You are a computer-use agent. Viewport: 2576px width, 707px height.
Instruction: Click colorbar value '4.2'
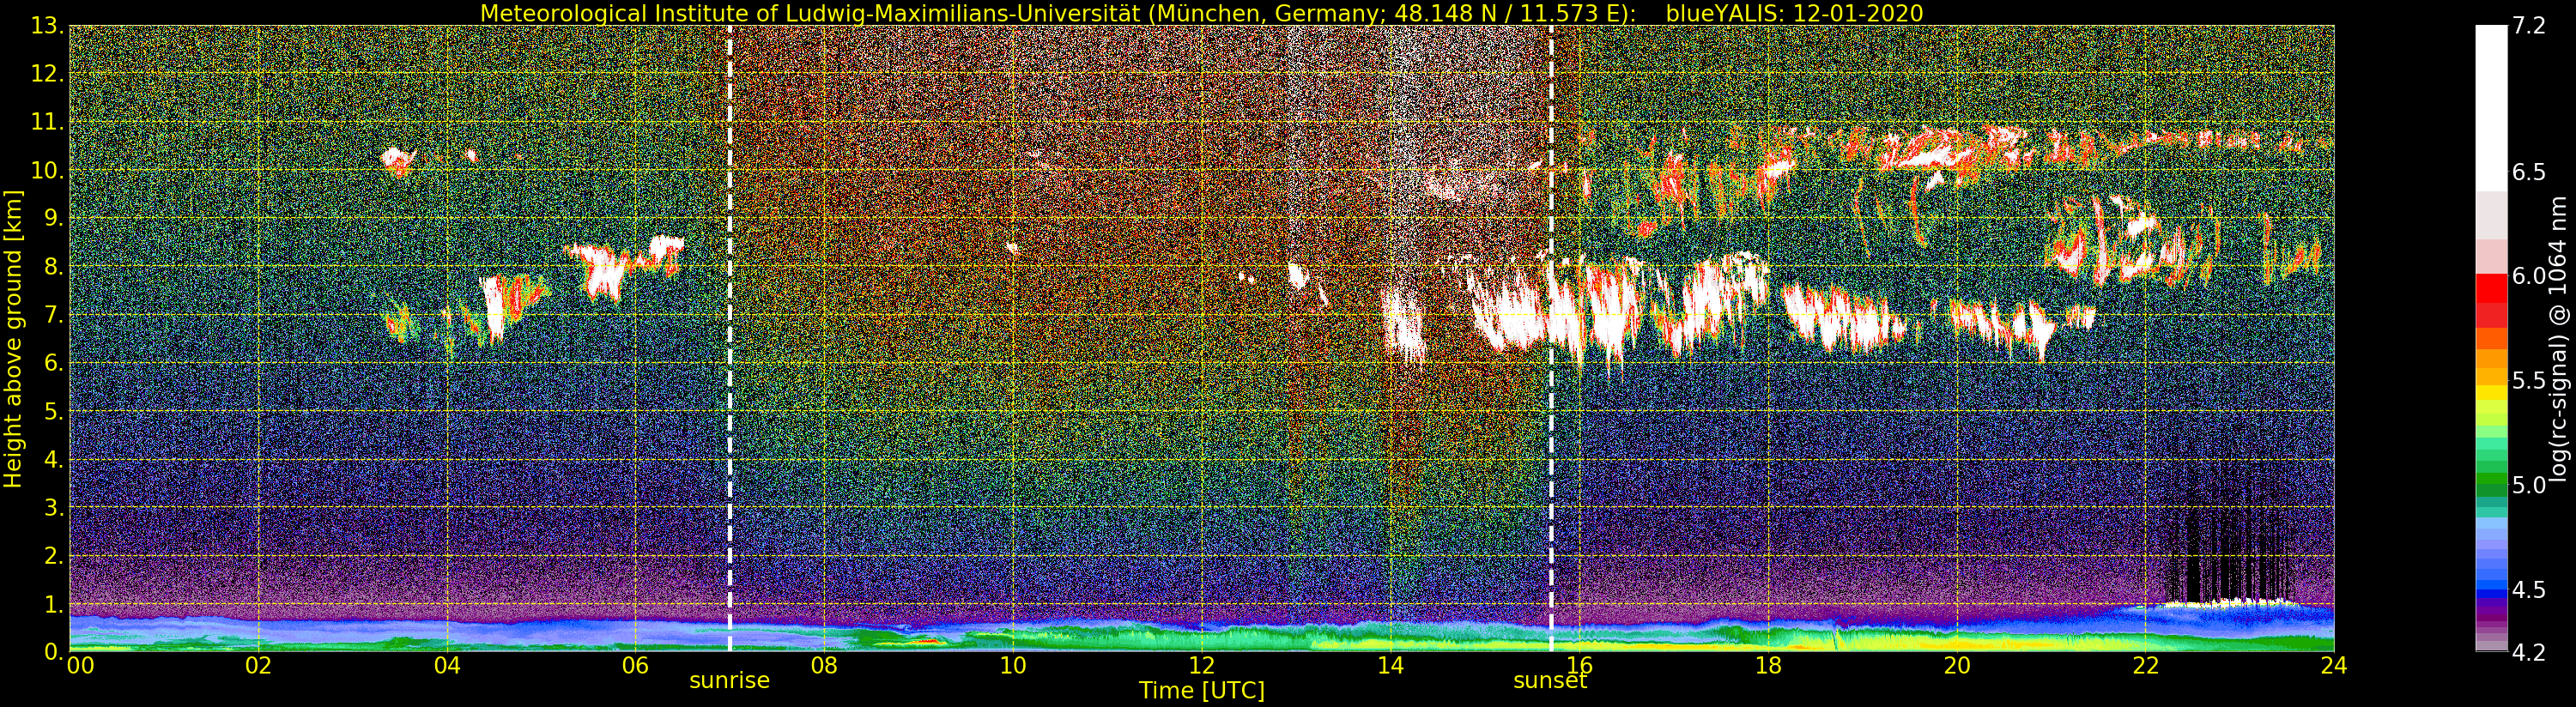2529,653
